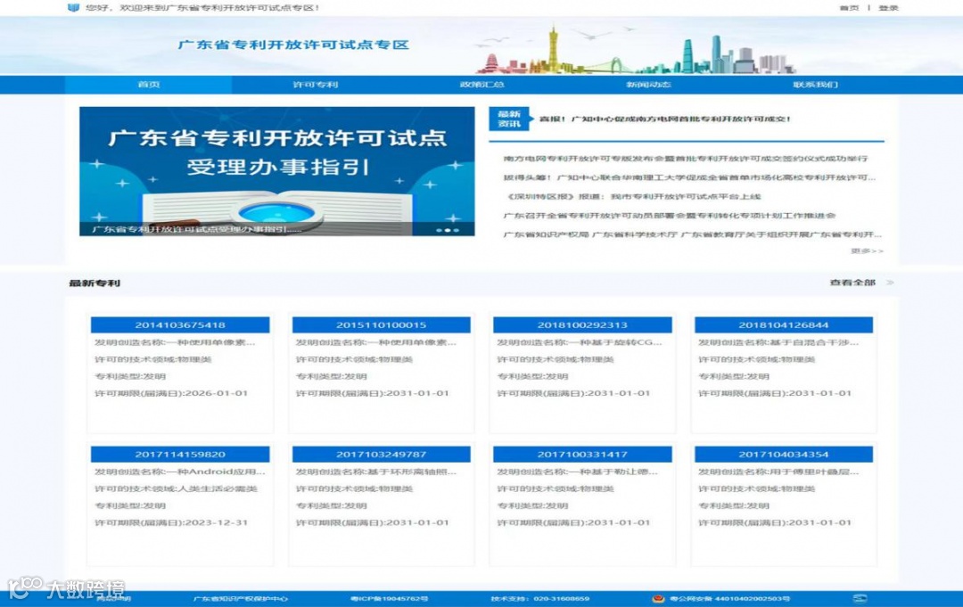963x607 pixels.
Task: Open the carousel caption 广东省专利开放许可试点受理办事指引
Action: coord(197,230)
